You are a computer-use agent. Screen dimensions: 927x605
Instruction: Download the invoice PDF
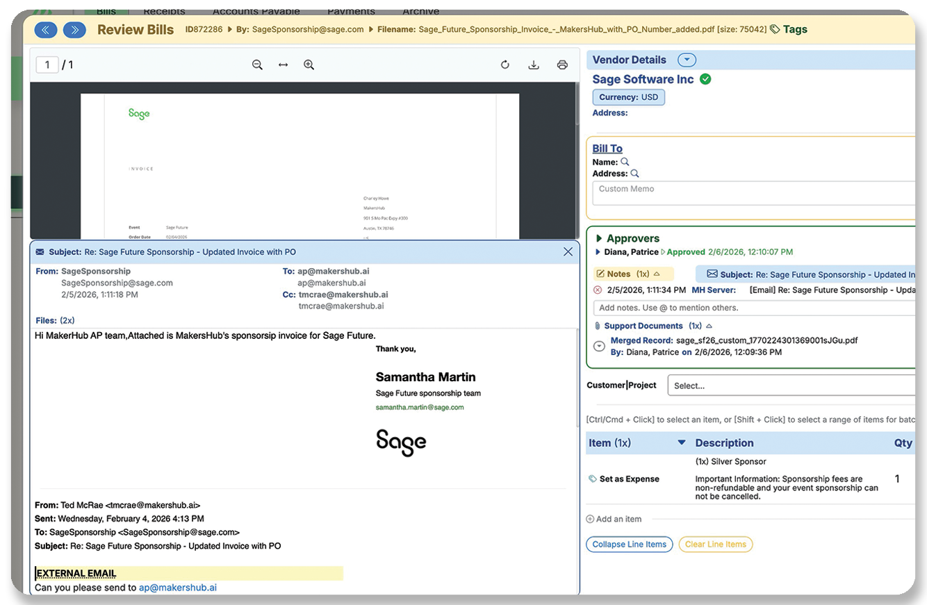tap(534, 65)
